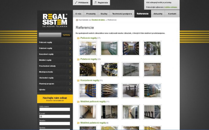This screenshot has width=209, height=130.
Task: Click the key icon beside Prihlásenie
Action: [76, 2]
